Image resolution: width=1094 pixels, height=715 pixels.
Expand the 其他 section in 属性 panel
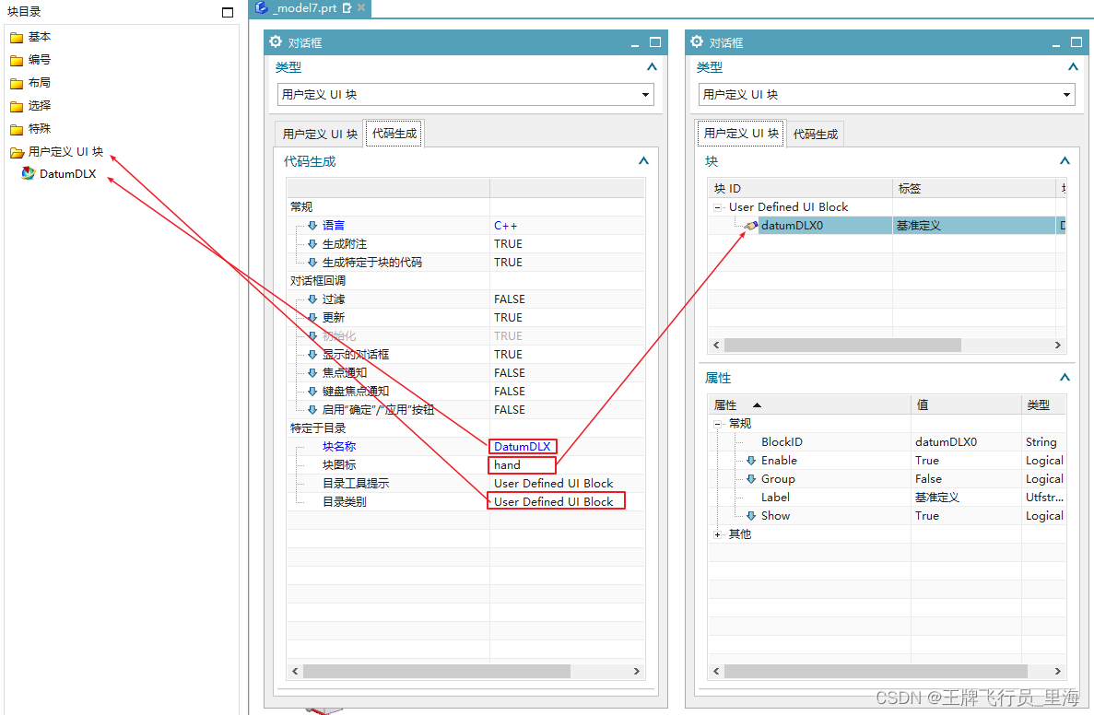(x=717, y=533)
